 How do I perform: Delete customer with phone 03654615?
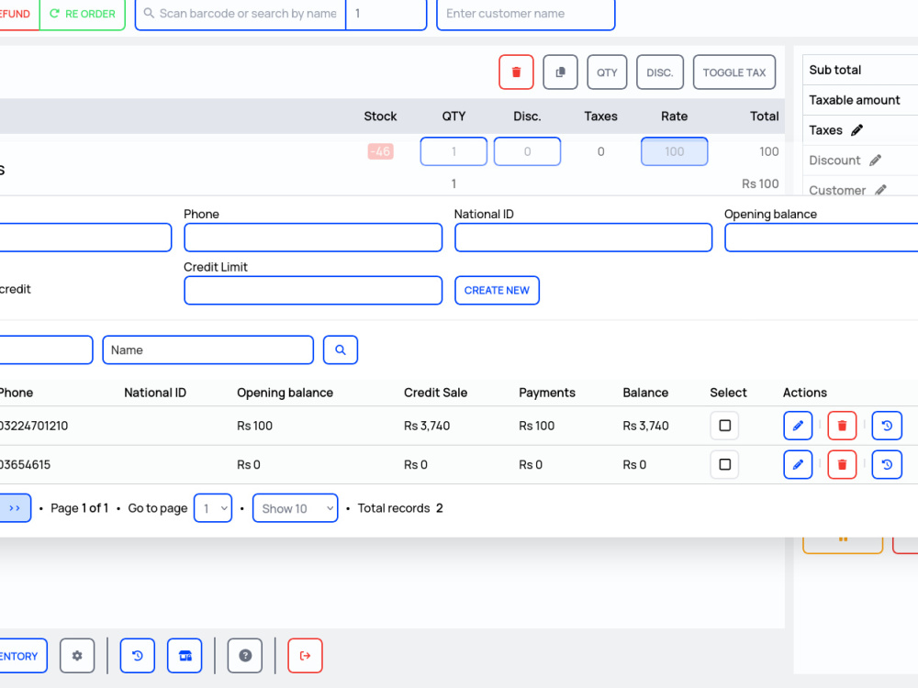842,464
